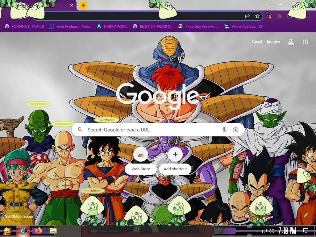Image resolution: width=316 pixels, height=237 pixels.
Task: Open the Chrome three-dot menu
Action: click(309, 16)
